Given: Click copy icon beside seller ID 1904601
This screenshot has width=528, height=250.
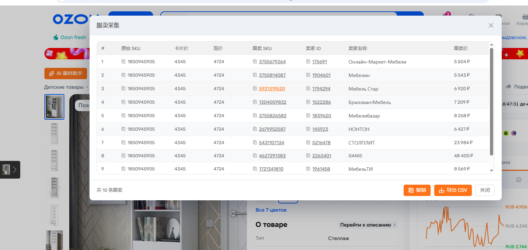Looking at the screenshot, I should click(308, 75).
